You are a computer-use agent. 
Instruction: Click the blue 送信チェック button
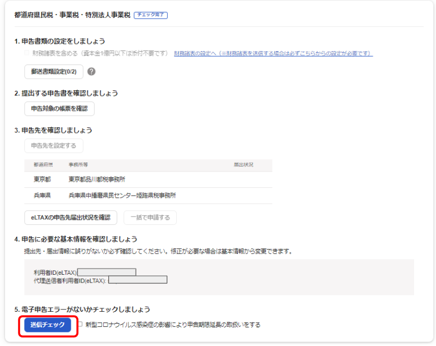click(48, 325)
